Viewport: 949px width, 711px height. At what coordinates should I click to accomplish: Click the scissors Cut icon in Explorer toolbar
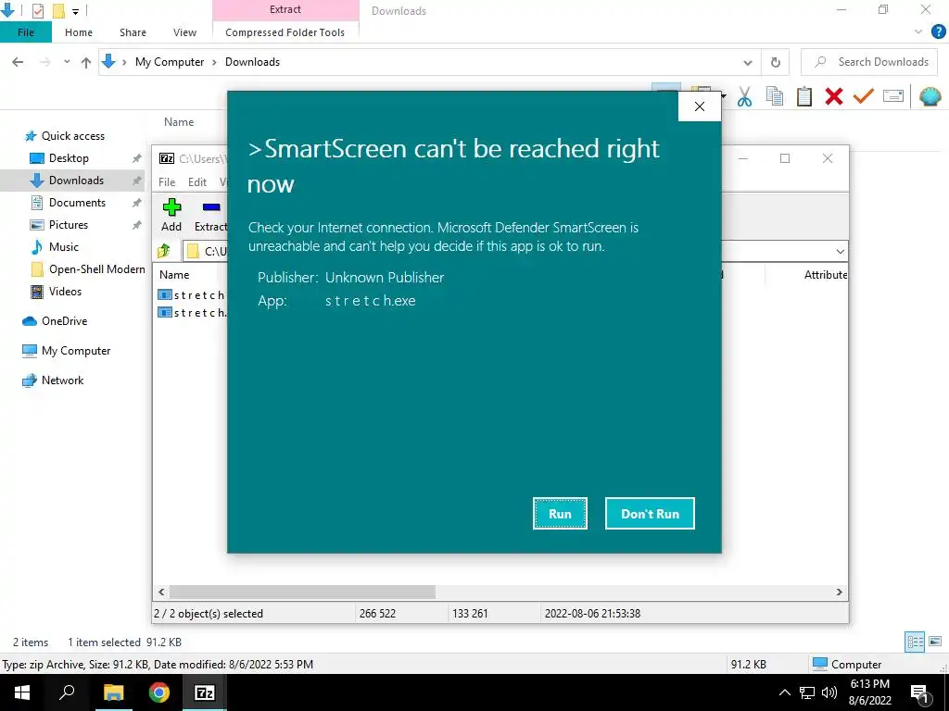744,96
